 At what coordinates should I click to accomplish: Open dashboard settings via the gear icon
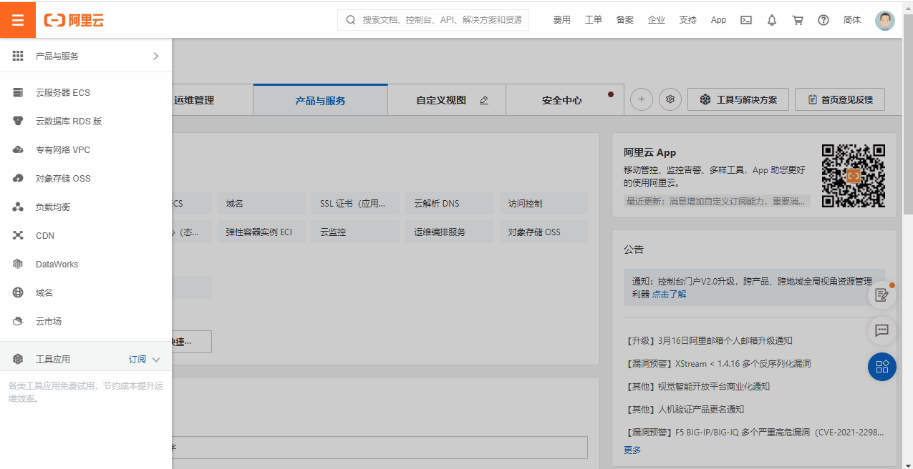(x=670, y=99)
